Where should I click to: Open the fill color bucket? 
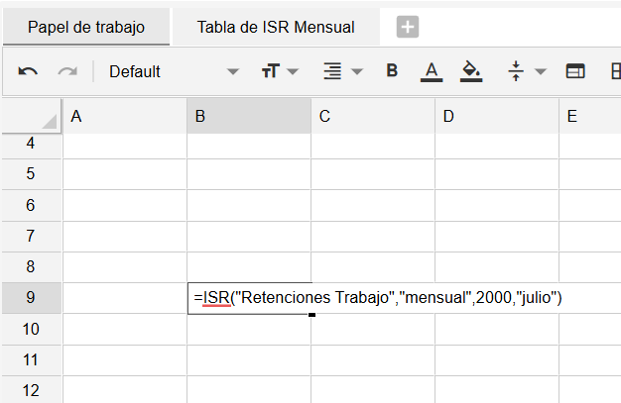(x=471, y=71)
